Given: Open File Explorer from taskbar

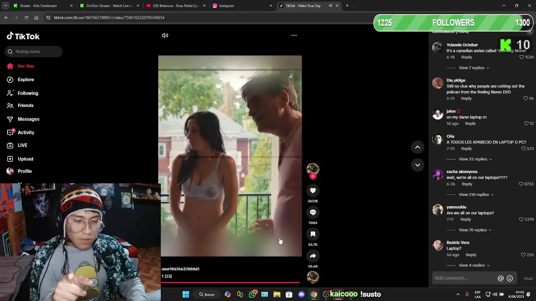Looking at the screenshot, I should pos(277,294).
